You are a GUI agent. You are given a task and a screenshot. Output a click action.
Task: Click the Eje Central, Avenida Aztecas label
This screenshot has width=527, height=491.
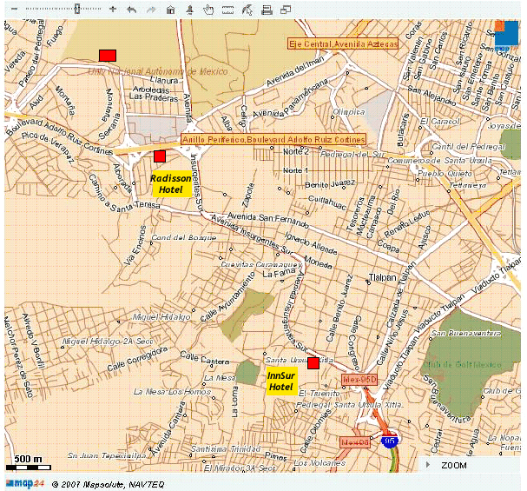click(x=344, y=44)
